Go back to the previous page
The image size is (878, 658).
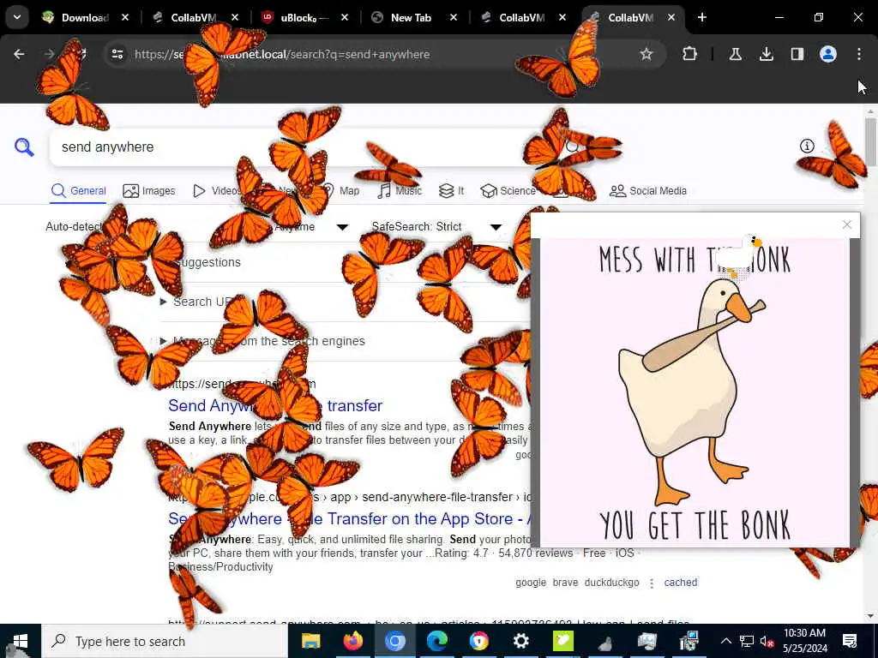coord(19,54)
